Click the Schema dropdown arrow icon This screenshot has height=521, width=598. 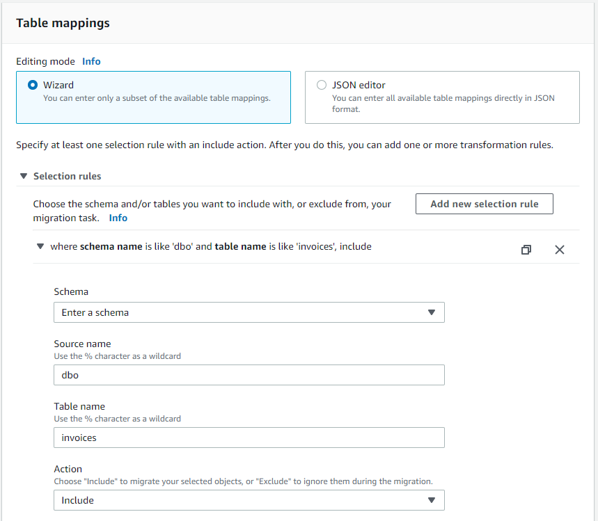(x=432, y=312)
